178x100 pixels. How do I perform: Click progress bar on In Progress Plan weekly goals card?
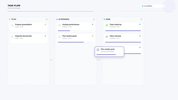click(x=76, y=42)
